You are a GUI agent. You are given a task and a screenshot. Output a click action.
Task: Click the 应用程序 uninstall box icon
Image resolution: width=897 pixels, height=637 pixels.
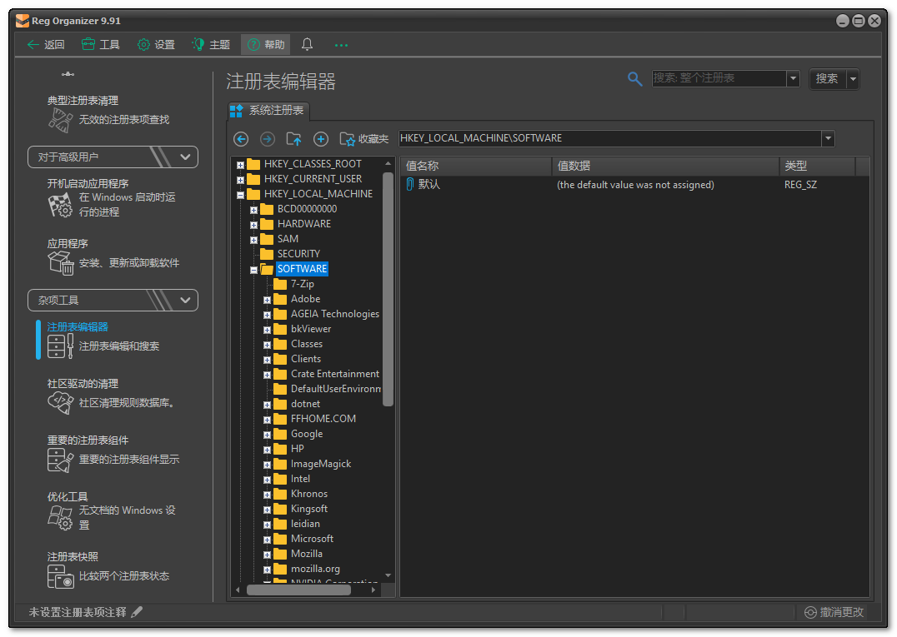coord(60,263)
